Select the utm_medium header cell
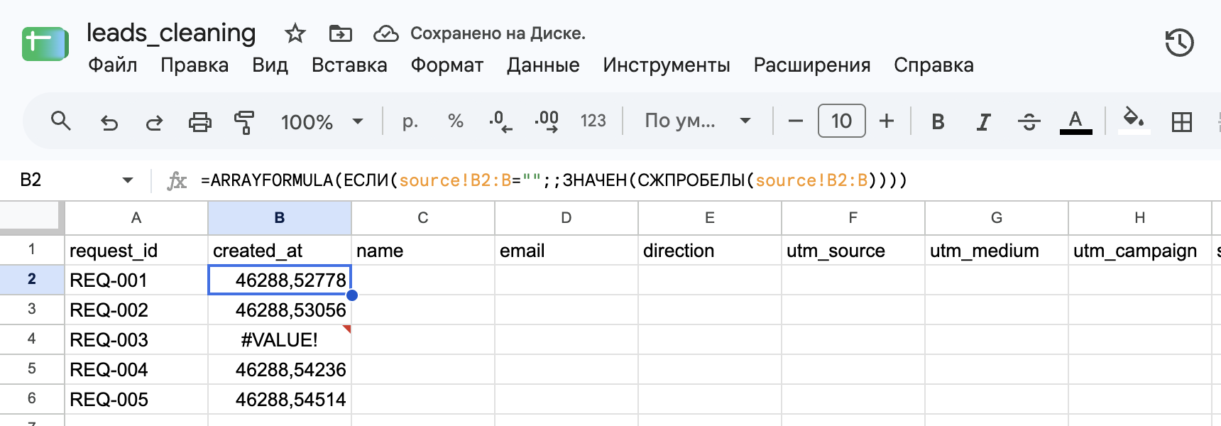This screenshot has height=426, width=1221. coord(997,251)
